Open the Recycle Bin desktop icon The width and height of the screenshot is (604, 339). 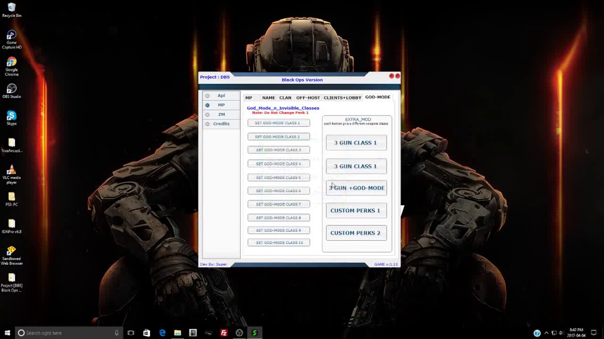(x=12, y=10)
